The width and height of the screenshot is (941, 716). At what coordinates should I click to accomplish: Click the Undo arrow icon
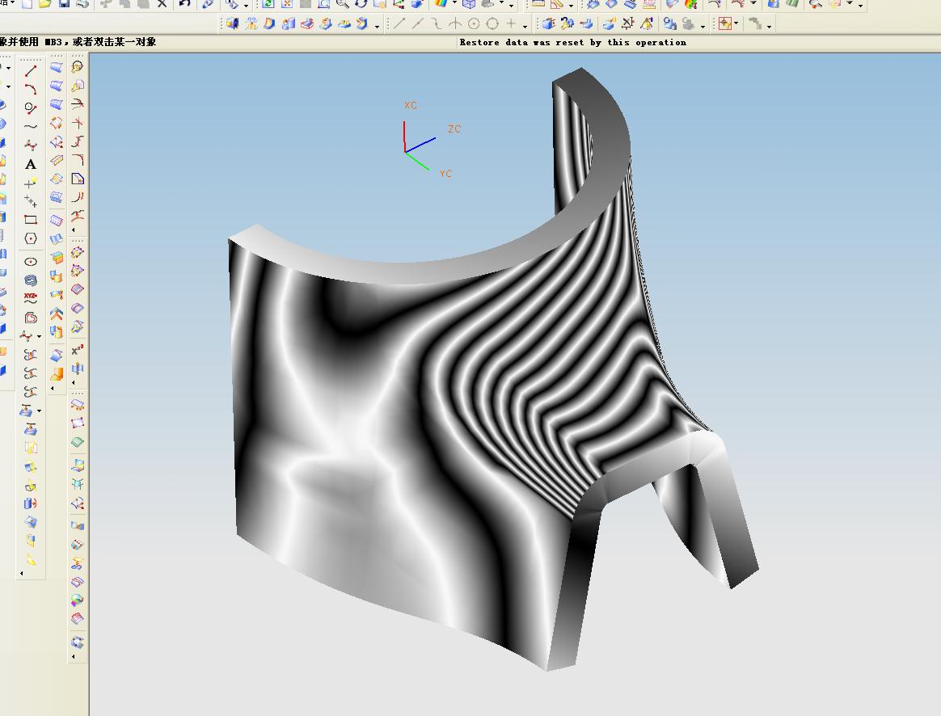(x=185, y=3)
